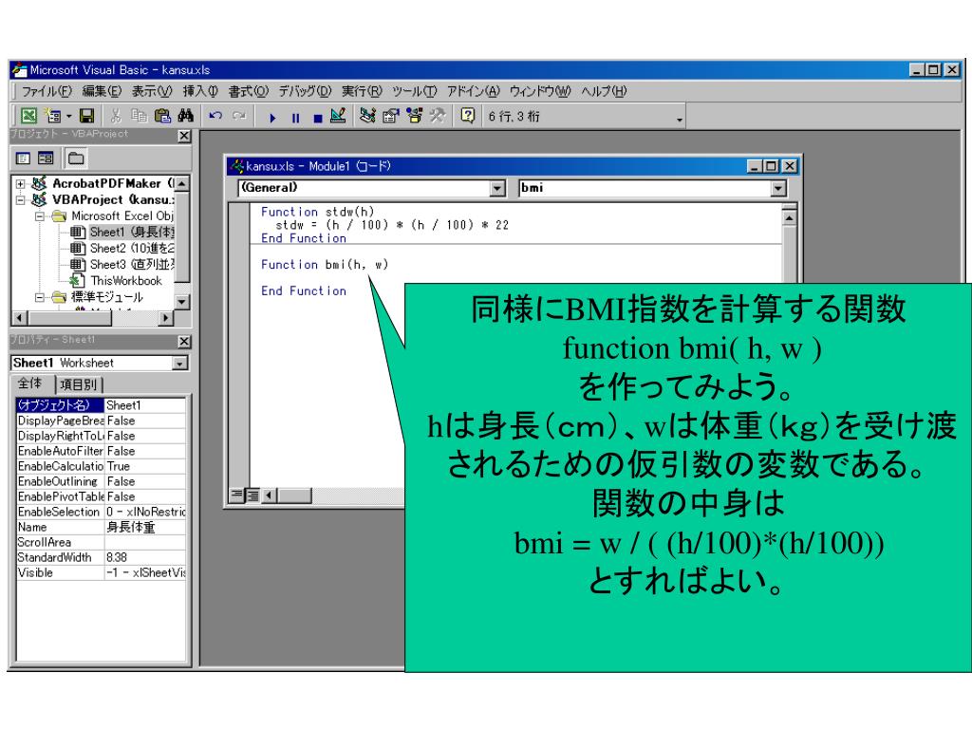Open the 表示(V) menu
The height and width of the screenshot is (729, 972).
pyautogui.click(x=152, y=92)
